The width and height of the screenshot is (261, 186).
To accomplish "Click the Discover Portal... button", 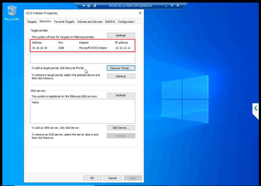I will pos(121,68).
